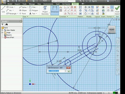Open the Fillet dropdown arrow
This screenshot has height=94, width=125.
point(37,7)
